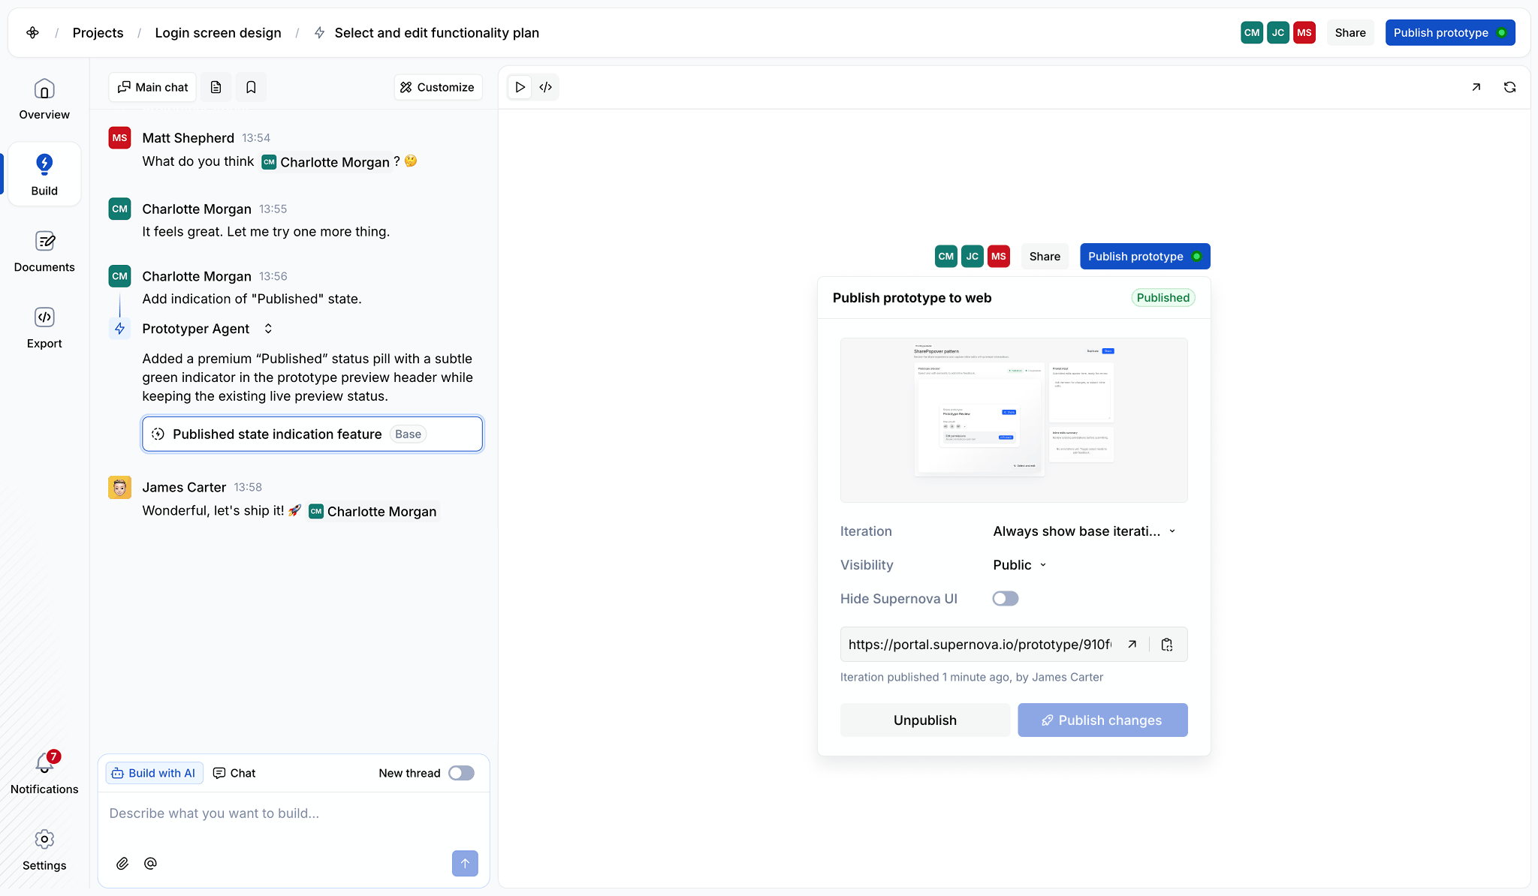Run the prototype with the play icon
Image resolution: width=1538 pixels, height=896 pixels.
520,87
